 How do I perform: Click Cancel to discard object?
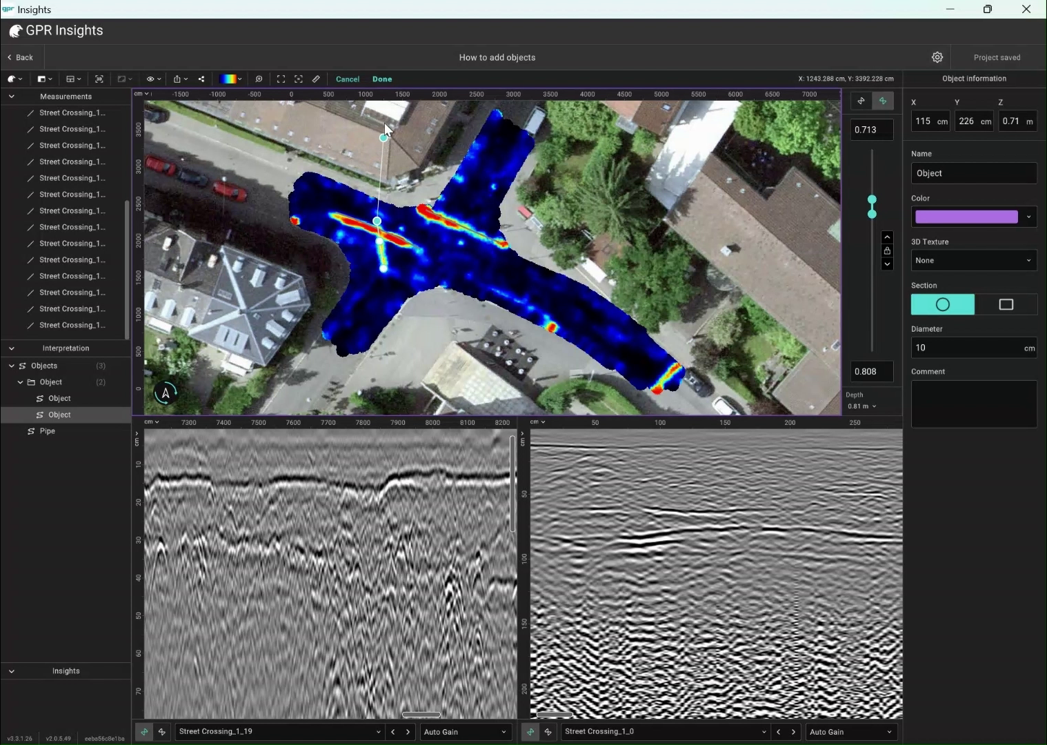pyautogui.click(x=348, y=79)
